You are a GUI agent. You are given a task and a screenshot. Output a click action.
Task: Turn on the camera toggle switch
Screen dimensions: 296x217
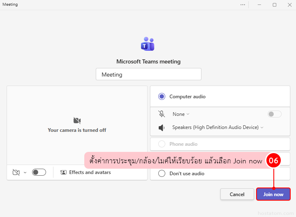pos(39,172)
